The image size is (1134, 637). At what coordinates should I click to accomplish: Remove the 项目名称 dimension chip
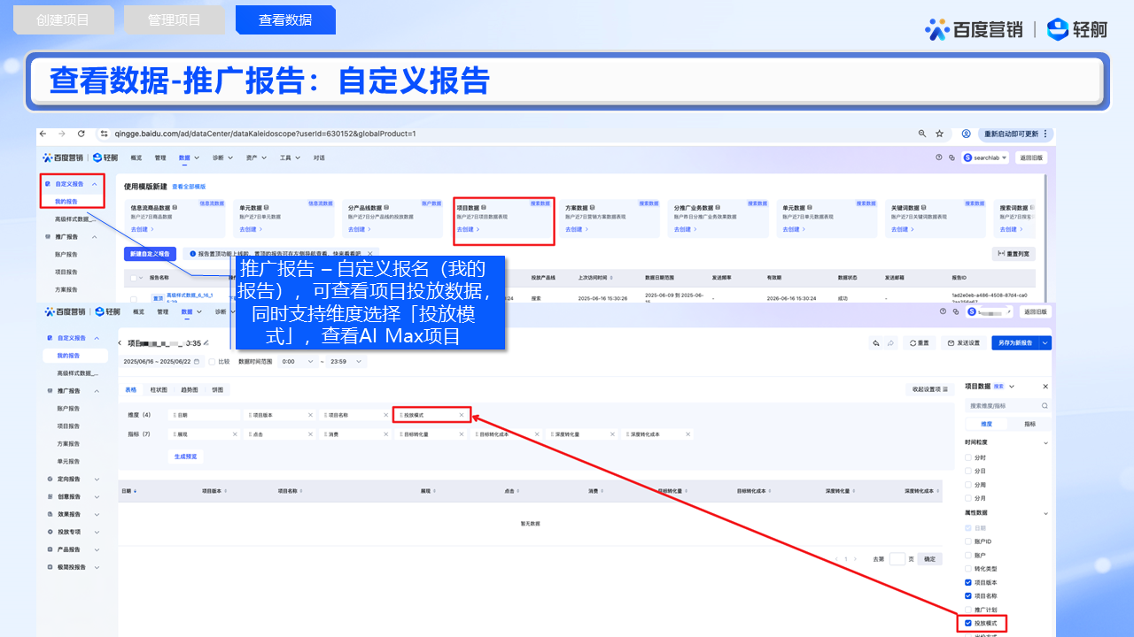[x=385, y=415]
